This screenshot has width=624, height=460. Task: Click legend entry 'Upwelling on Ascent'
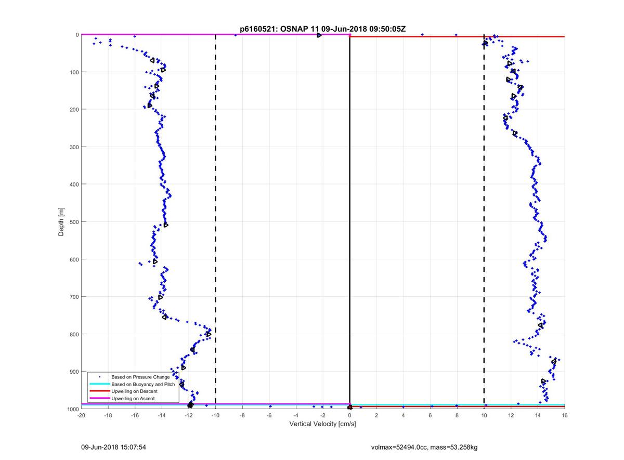pyautogui.click(x=133, y=398)
